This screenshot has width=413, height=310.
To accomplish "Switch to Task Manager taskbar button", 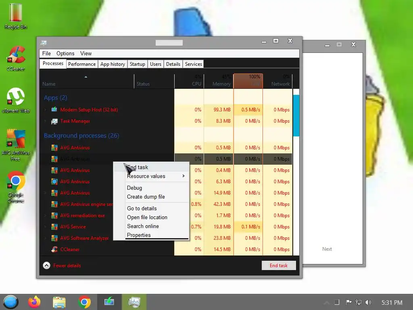I will pyautogui.click(x=134, y=302).
